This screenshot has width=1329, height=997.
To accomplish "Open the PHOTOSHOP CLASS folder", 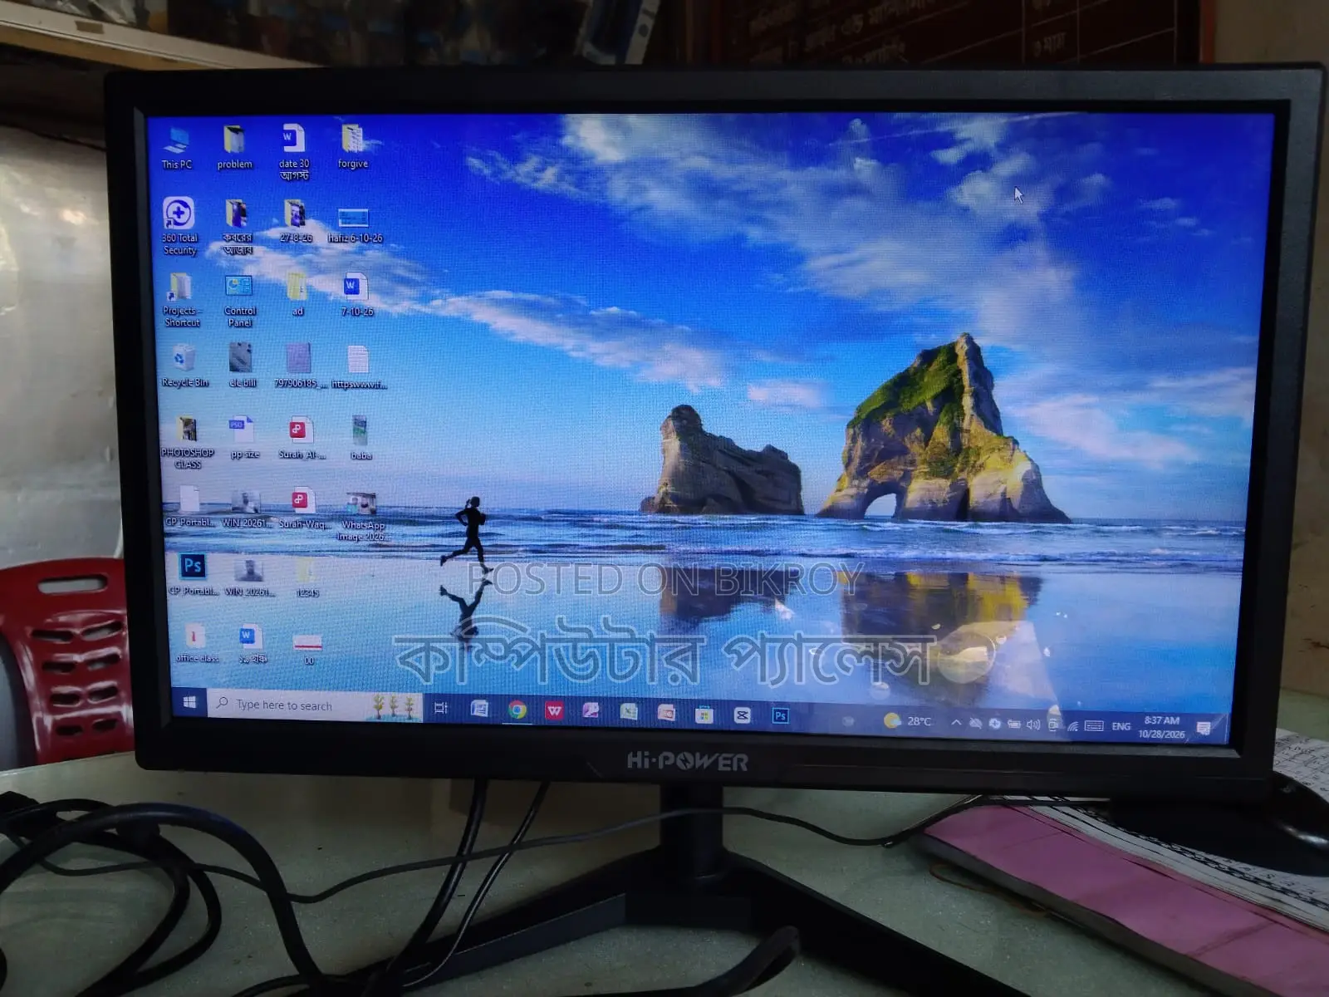I will tap(188, 443).
